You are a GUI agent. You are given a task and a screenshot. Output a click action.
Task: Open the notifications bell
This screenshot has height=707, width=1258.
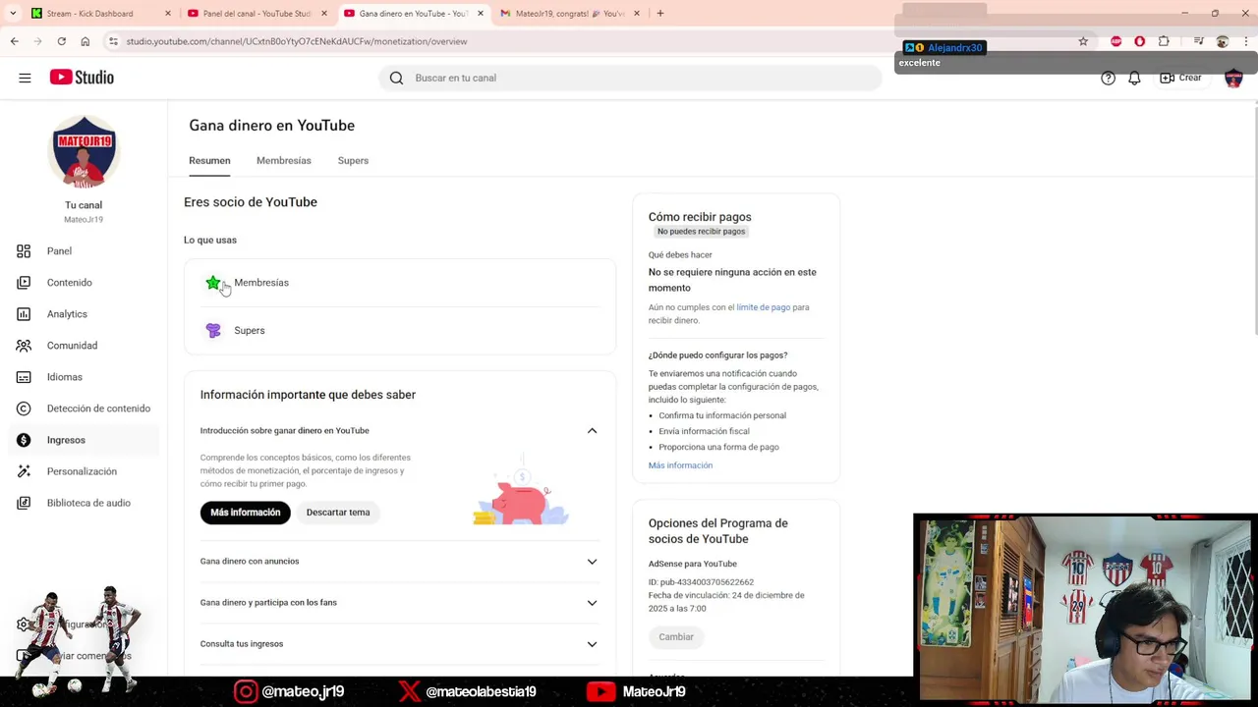tap(1134, 78)
